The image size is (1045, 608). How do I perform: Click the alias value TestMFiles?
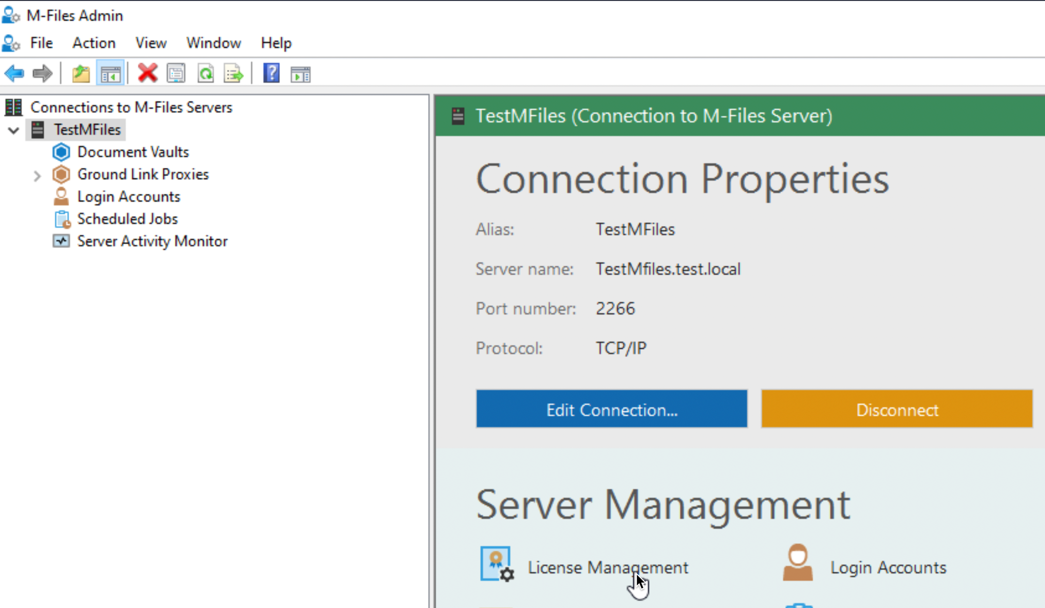[635, 229]
